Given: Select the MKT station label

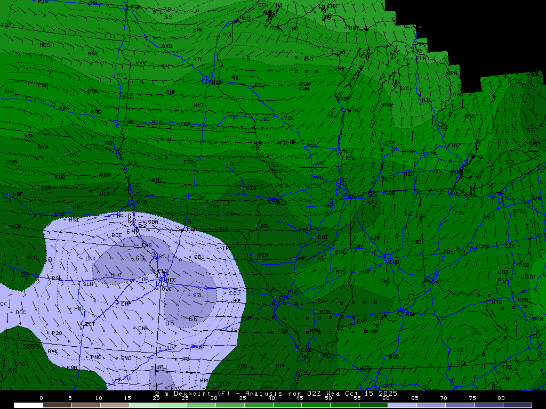Looking at the screenshot, I should [x=198, y=105].
